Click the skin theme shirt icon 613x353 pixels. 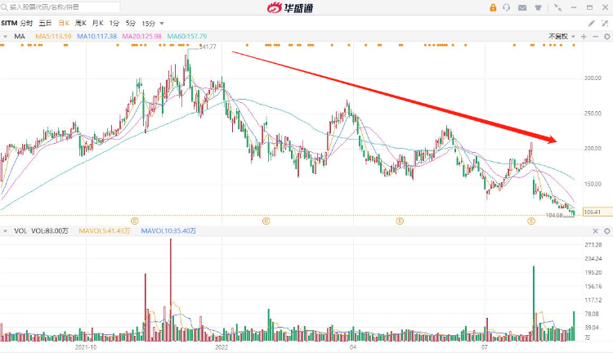click(x=539, y=7)
